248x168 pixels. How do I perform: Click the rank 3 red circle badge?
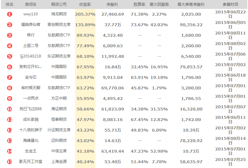10,35
